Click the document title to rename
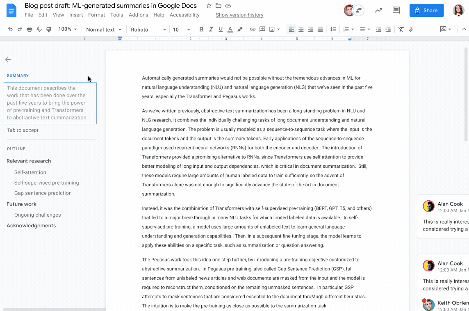The image size is (469, 311). coord(110,6)
